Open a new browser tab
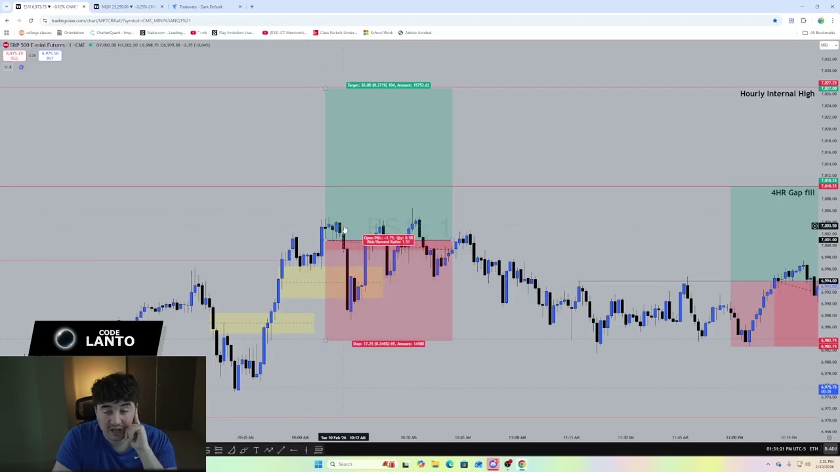This screenshot has width=840, height=472. click(x=252, y=7)
